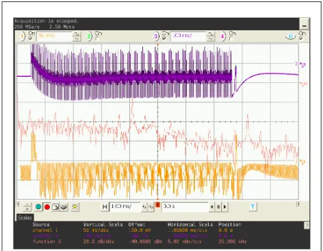Viewport: 323px width, 251px height.
Task: Click the orange trigger position marker button
Action: pos(157,205)
